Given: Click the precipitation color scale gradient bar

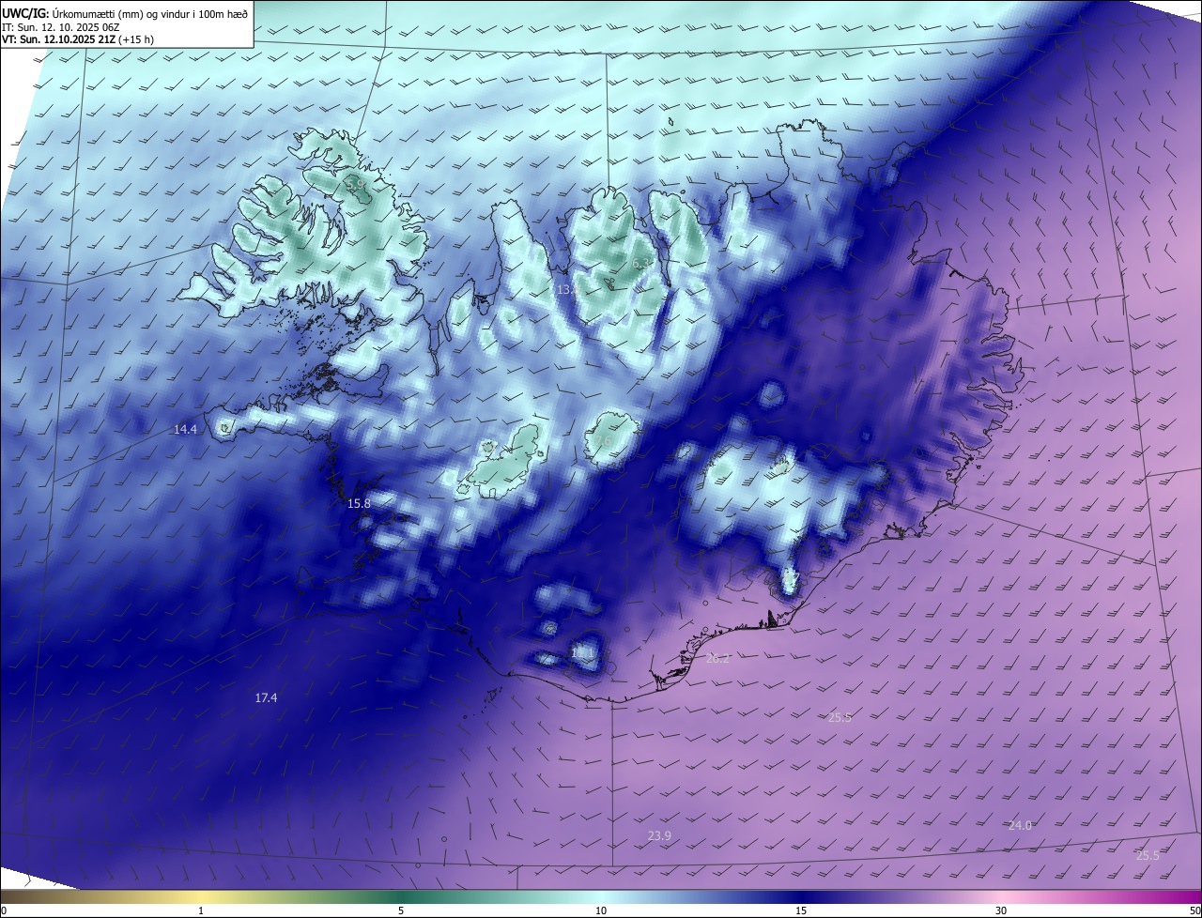Looking at the screenshot, I should 601,896.
